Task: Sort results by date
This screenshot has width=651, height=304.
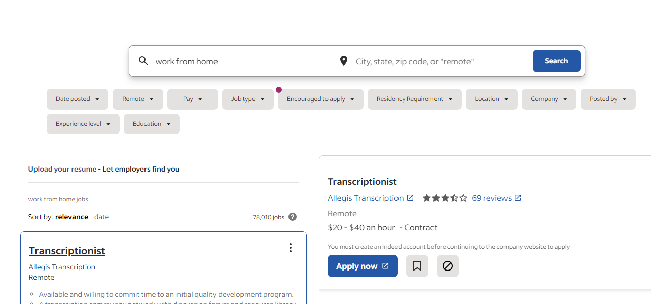Action: pyautogui.click(x=101, y=217)
